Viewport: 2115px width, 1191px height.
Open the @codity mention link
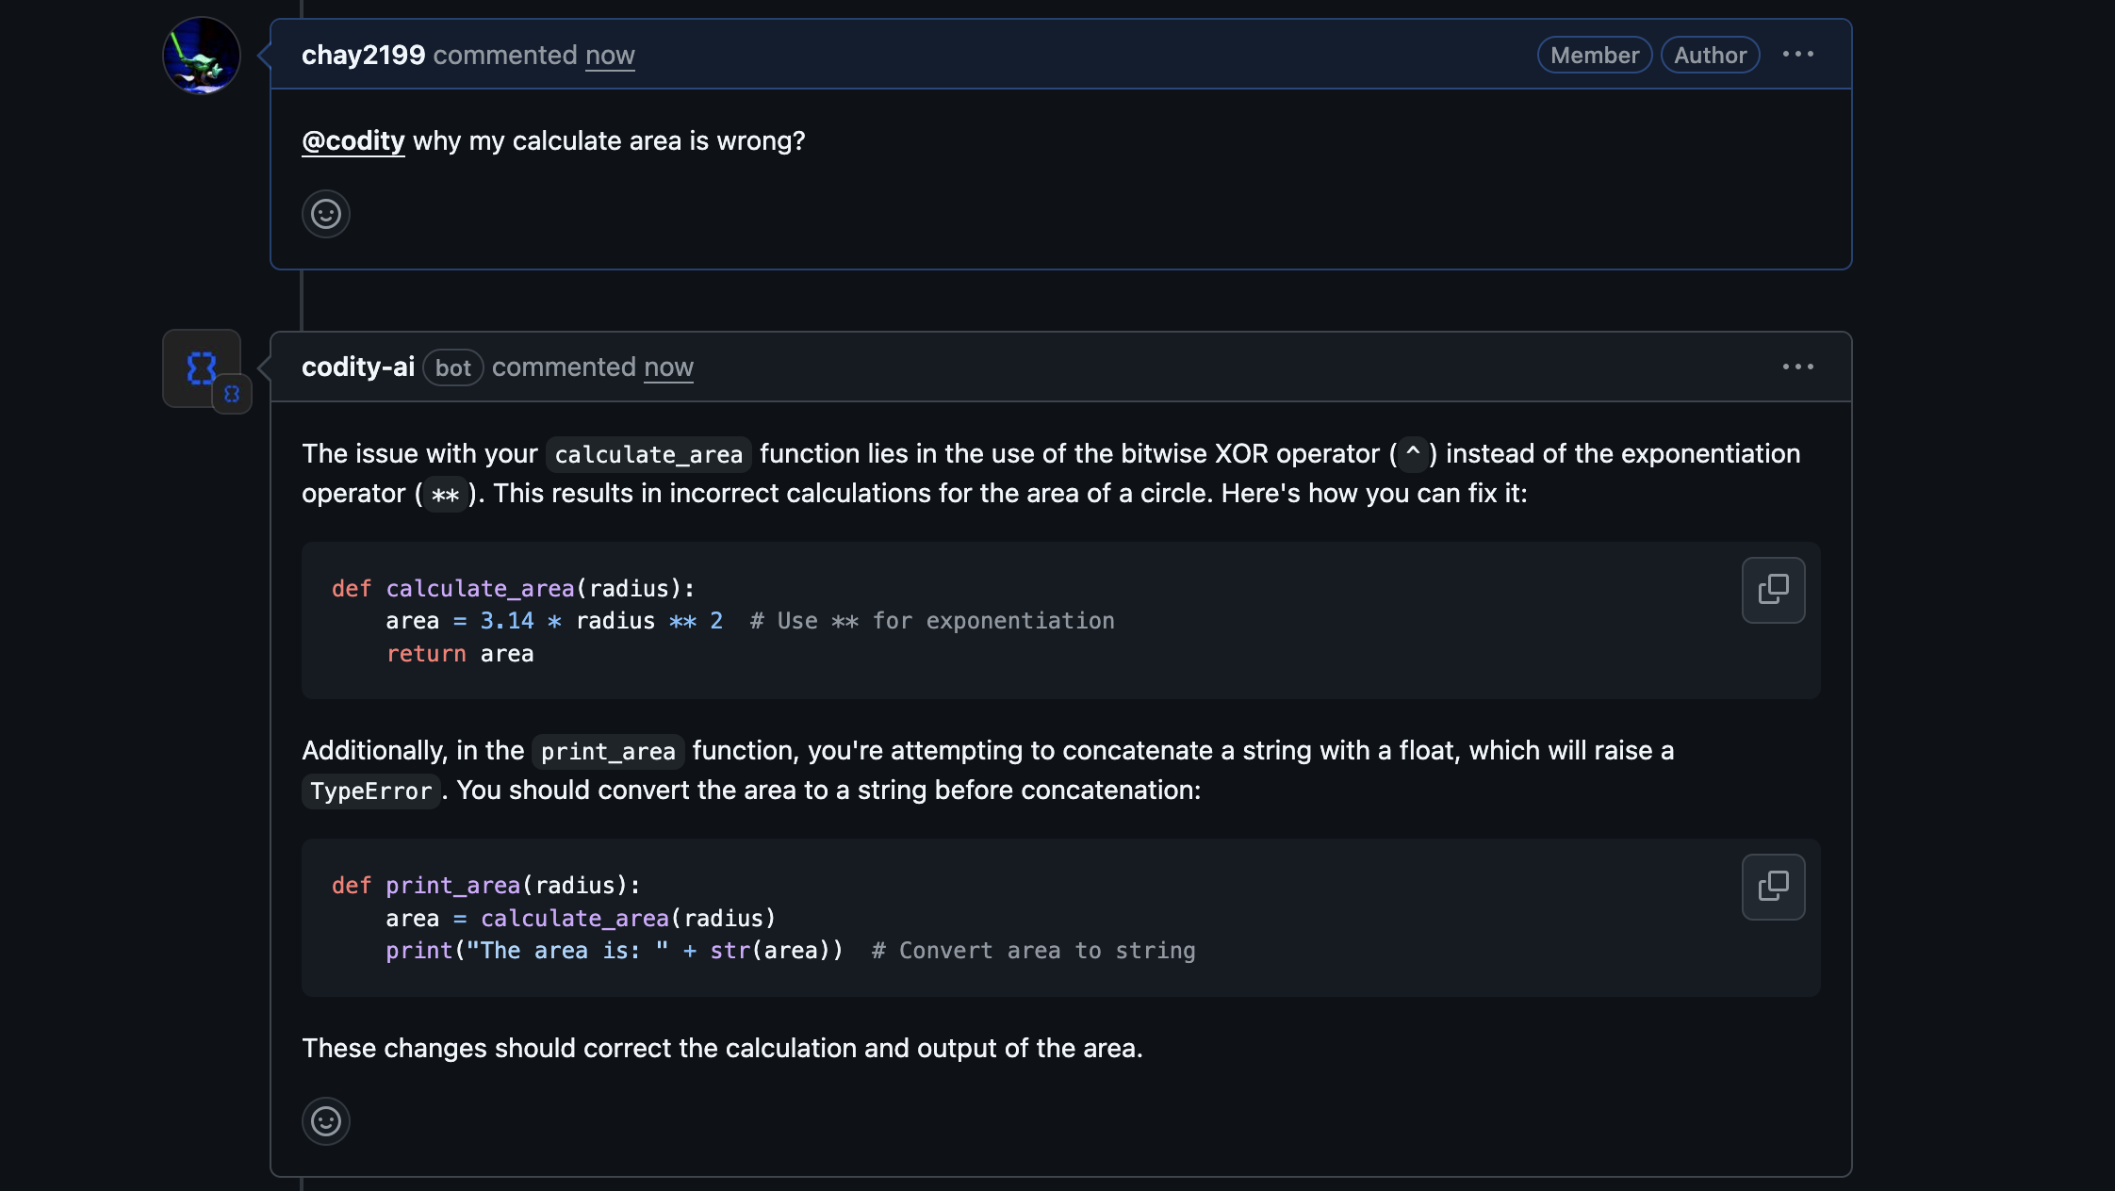coord(352,140)
